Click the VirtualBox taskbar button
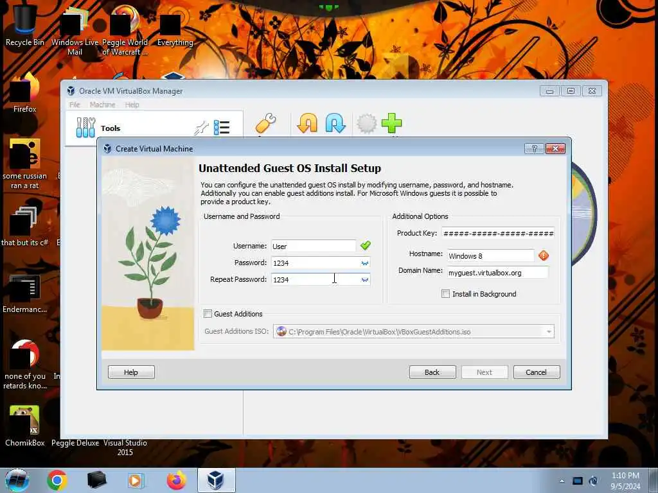The height and width of the screenshot is (493, 658). [x=216, y=480]
